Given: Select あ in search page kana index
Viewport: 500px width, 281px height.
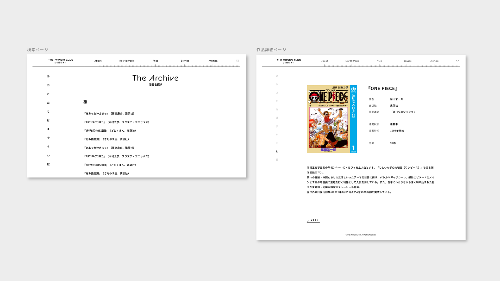Looking at the screenshot, I should tap(48, 76).
